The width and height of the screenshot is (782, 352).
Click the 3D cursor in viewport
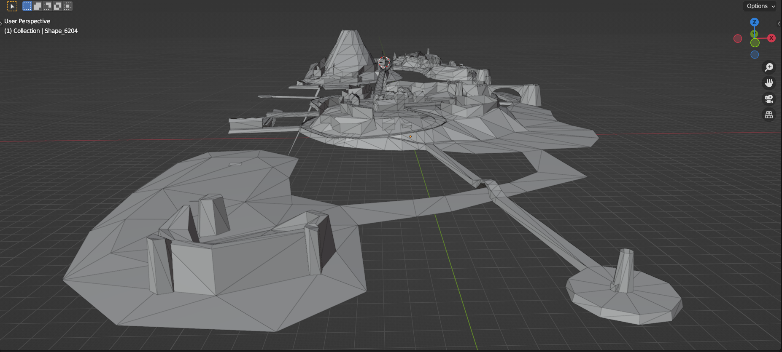coord(384,62)
